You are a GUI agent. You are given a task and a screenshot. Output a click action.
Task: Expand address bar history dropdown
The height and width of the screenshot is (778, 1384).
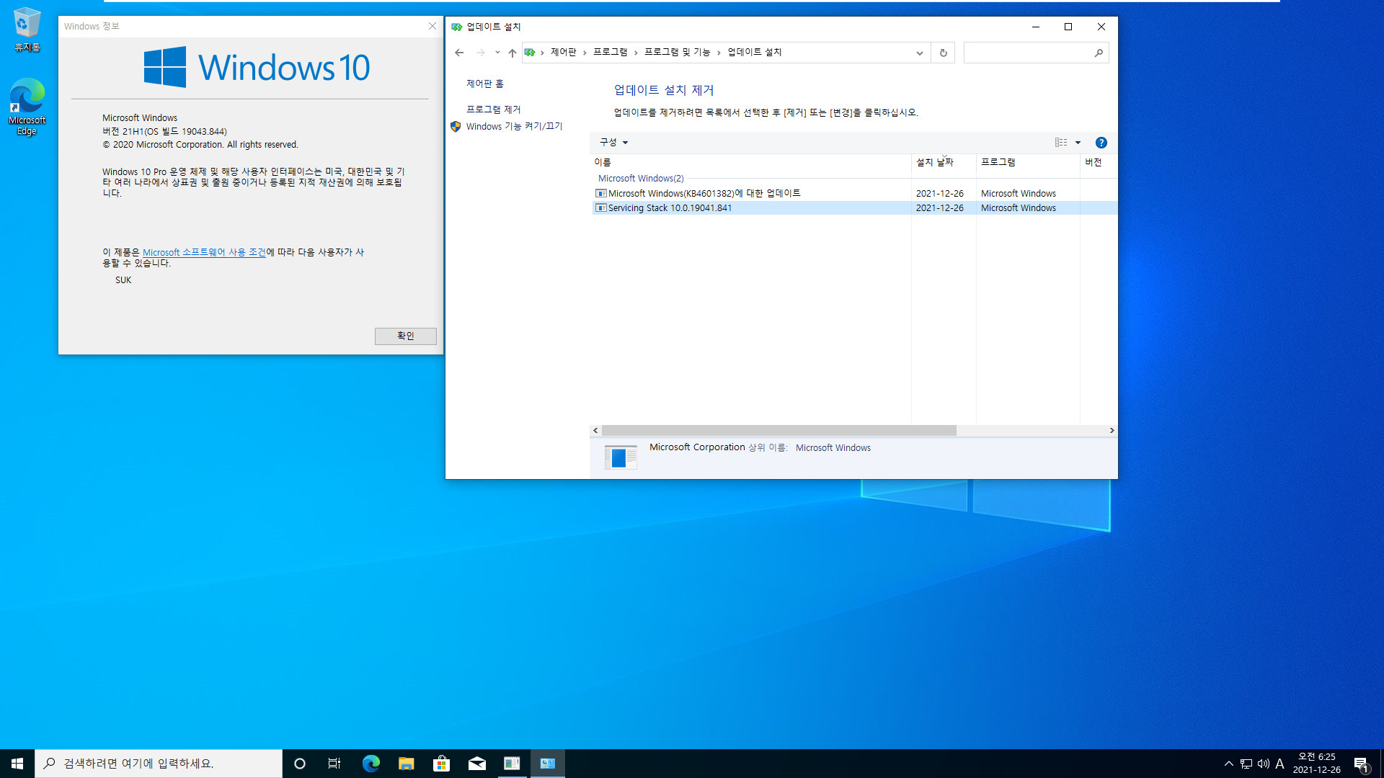[919, 53]
